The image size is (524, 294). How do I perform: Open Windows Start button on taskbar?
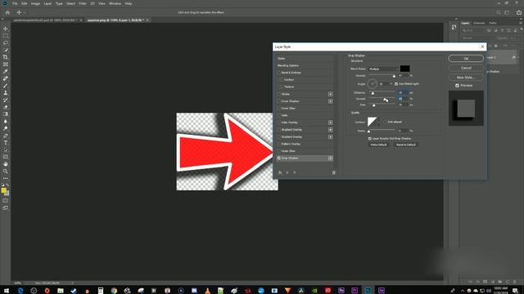(x=7, y=291)
